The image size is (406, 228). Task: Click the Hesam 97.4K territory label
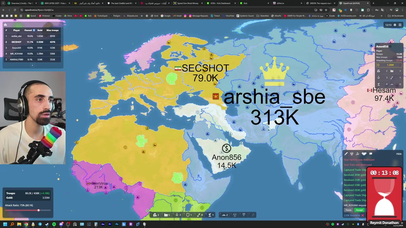(384, 94)
